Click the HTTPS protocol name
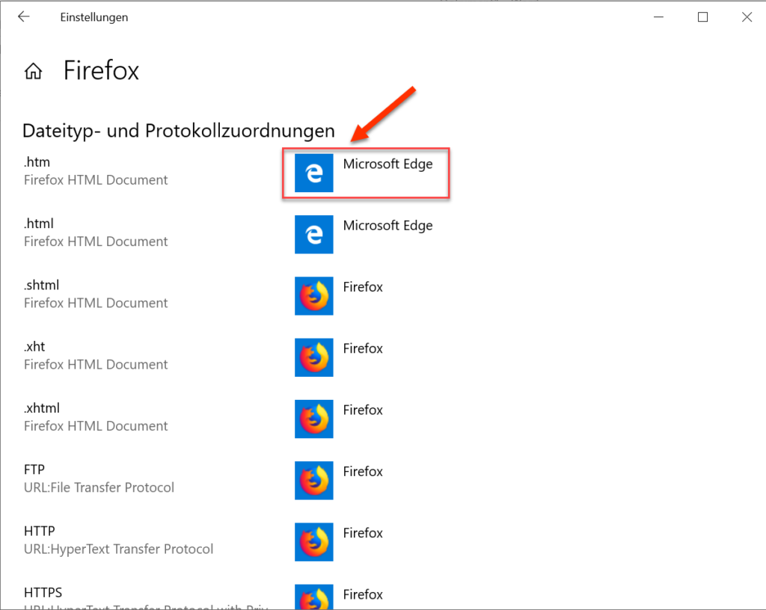Viewport: 766px width, 610px height. tap(43, 592)
